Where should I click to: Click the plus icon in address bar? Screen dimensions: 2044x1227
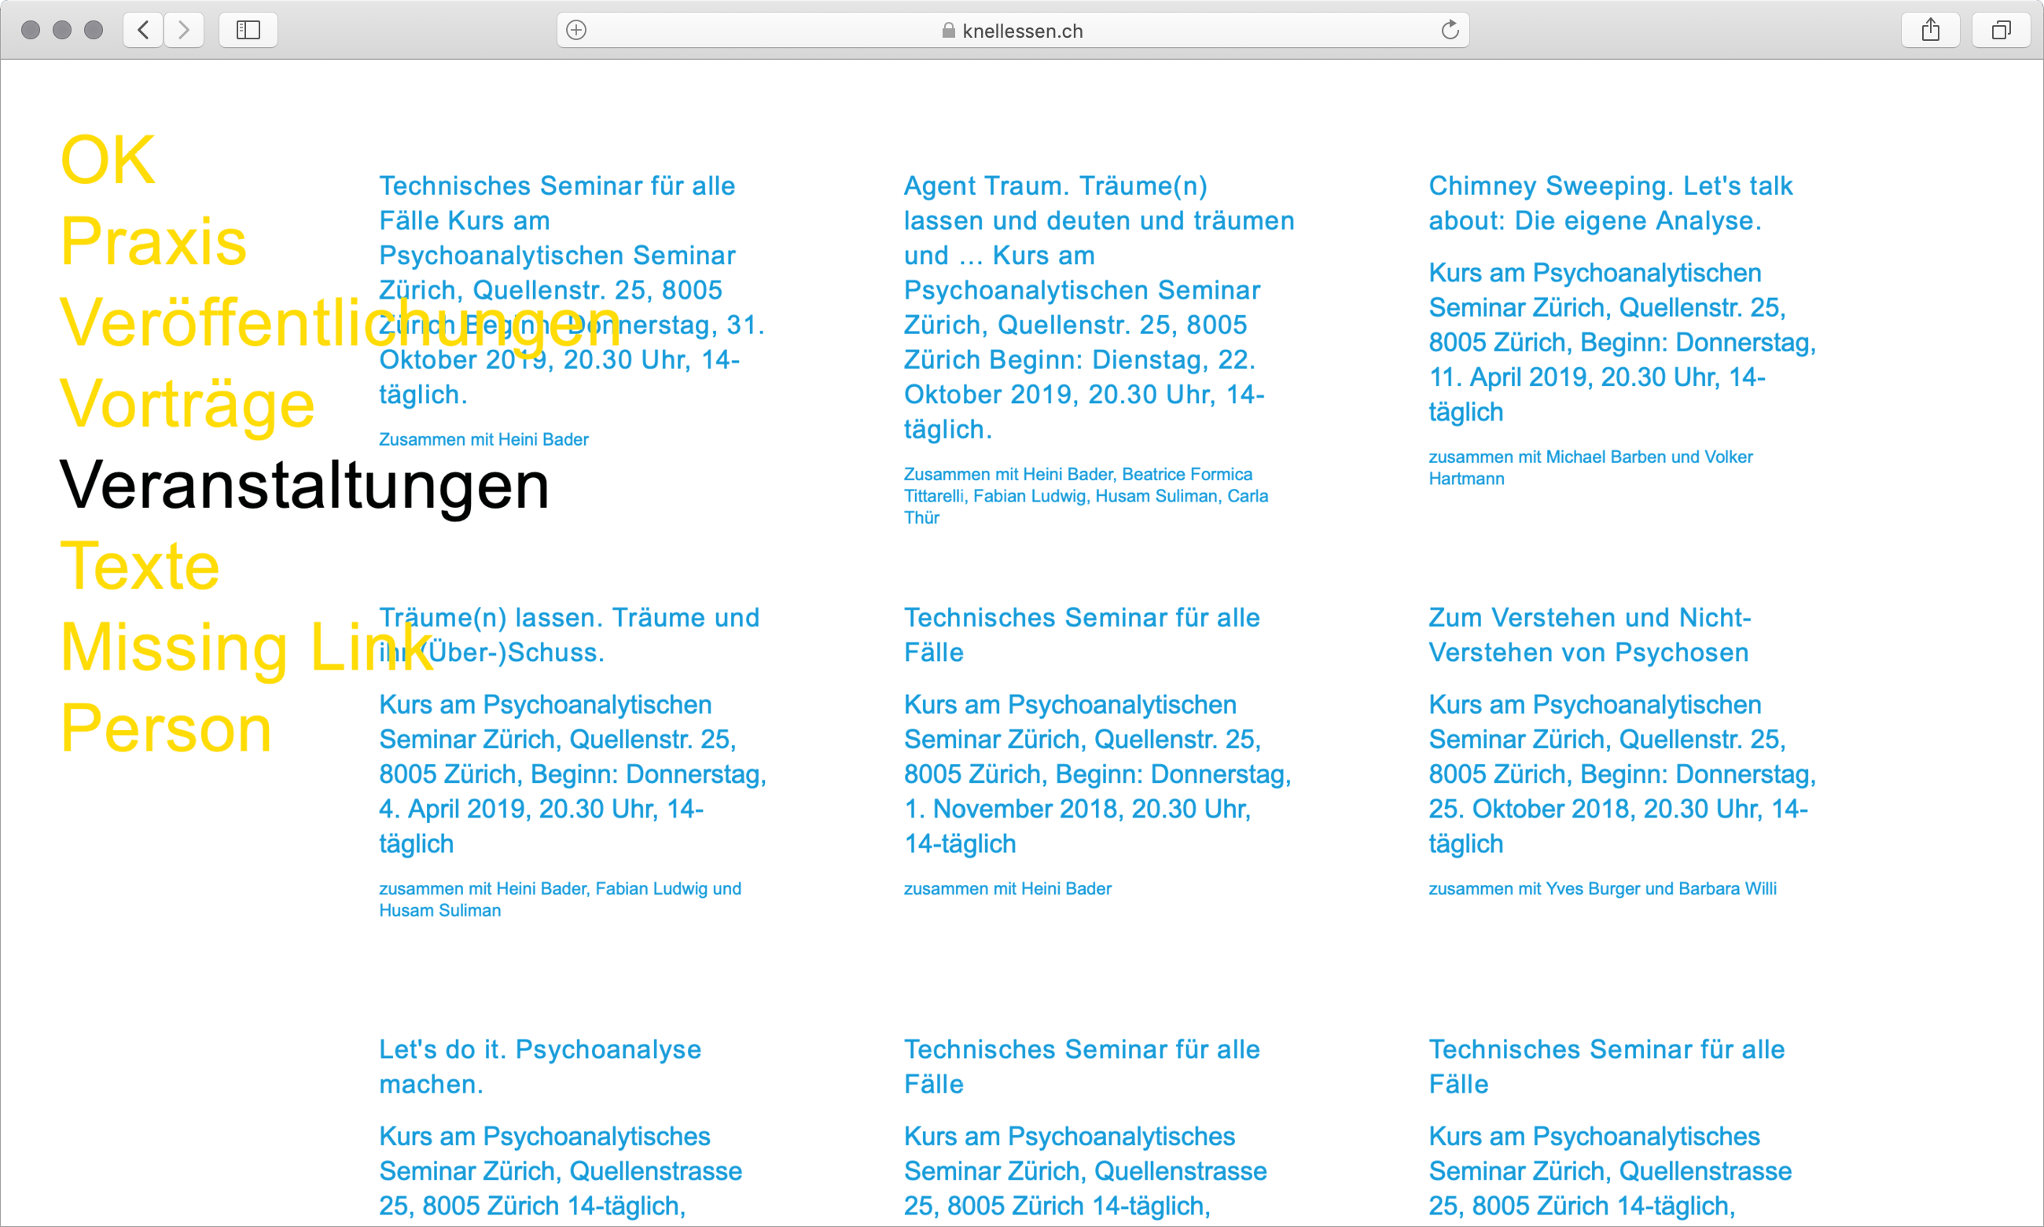(576, 31)
